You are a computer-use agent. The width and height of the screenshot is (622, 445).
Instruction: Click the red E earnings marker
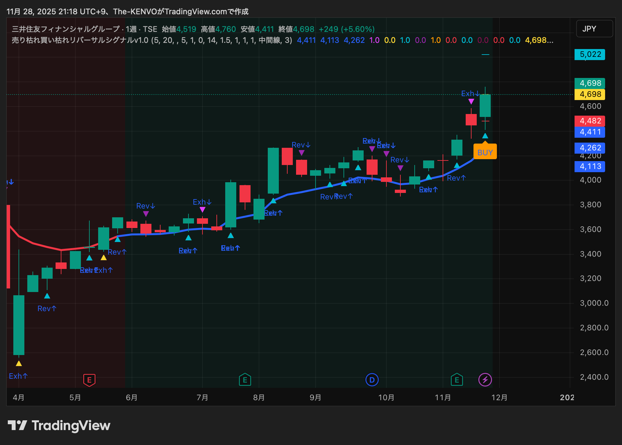coord(89,380)
